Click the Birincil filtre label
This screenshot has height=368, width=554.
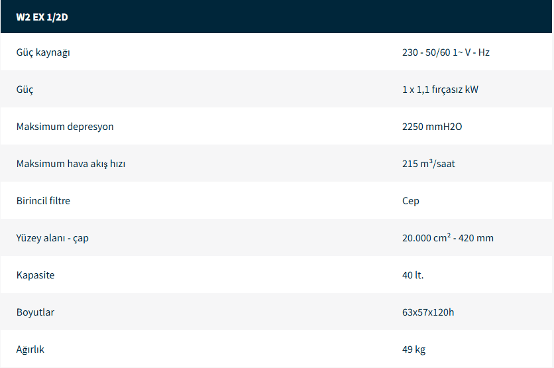coord(43,201)
